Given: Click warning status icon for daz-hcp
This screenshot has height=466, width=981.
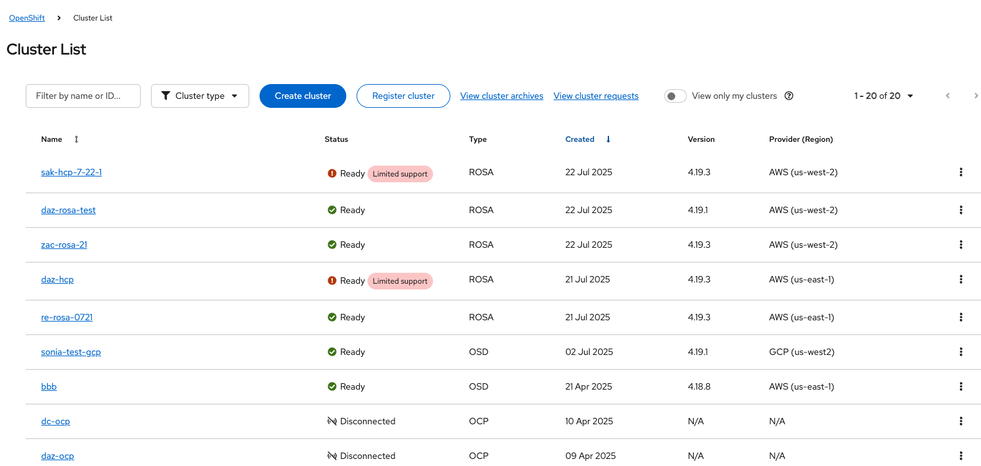Looking at the screenshot, I should [332, 280].
